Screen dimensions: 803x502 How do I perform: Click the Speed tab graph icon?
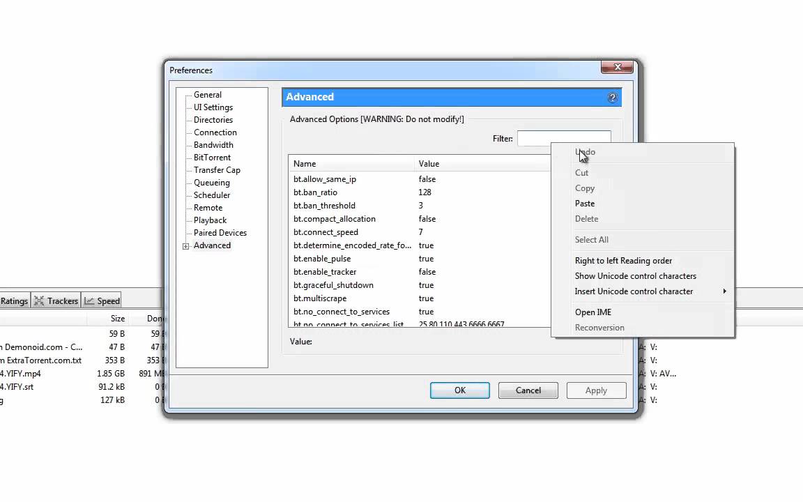pyautogui.click(x=89, y=301)
